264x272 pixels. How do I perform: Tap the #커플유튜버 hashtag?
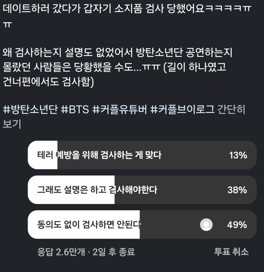(119, 110)
